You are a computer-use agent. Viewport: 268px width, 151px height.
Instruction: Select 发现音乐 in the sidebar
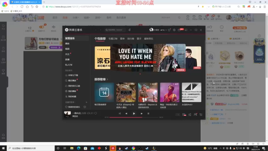click(x=76, y=38)
